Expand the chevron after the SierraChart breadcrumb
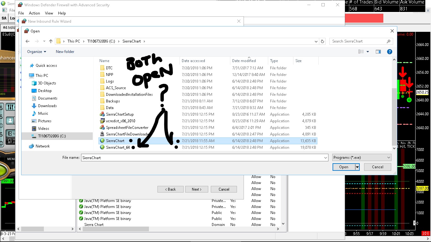Viewport: 431px width, 242px height. click(x=145, y=41)
